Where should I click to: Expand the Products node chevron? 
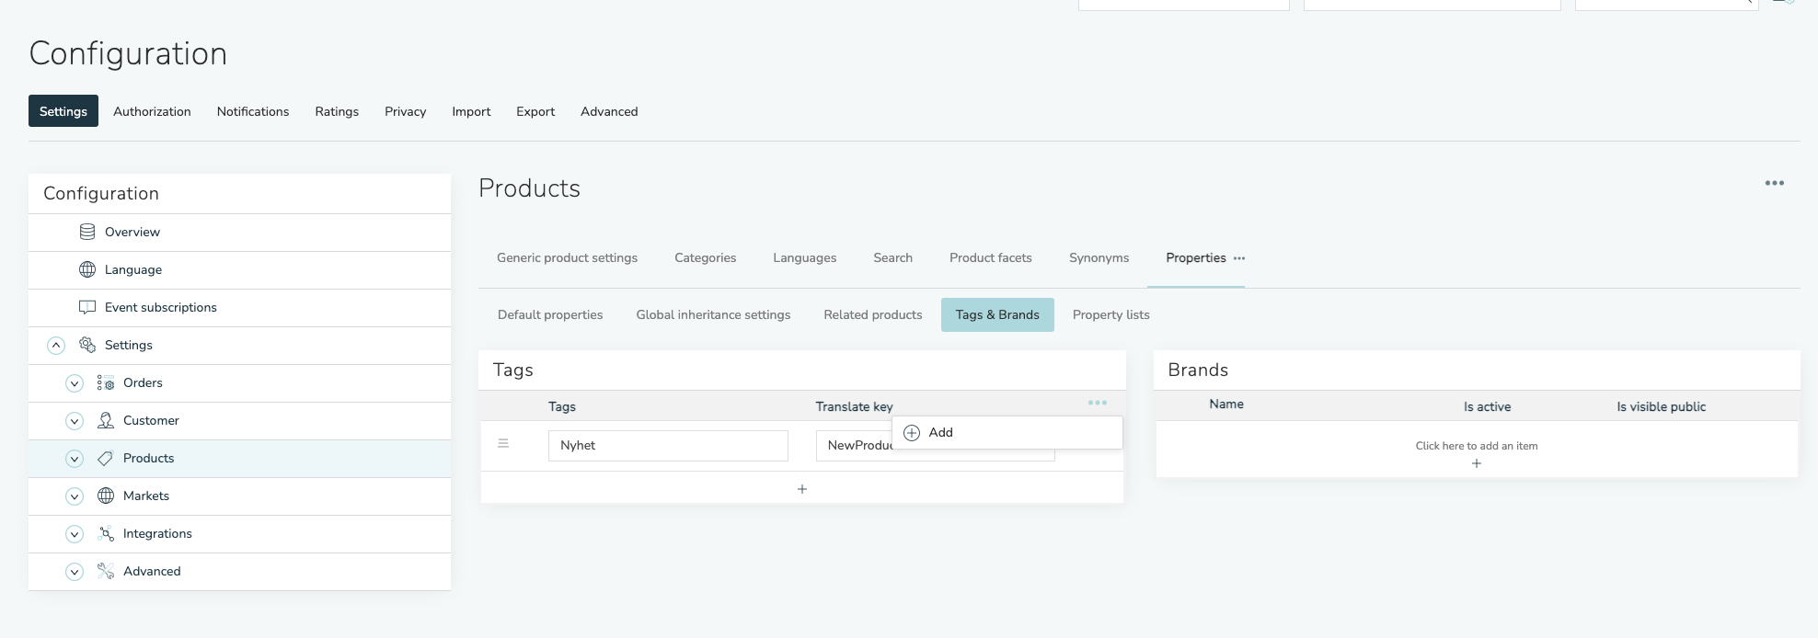(75, 459)
